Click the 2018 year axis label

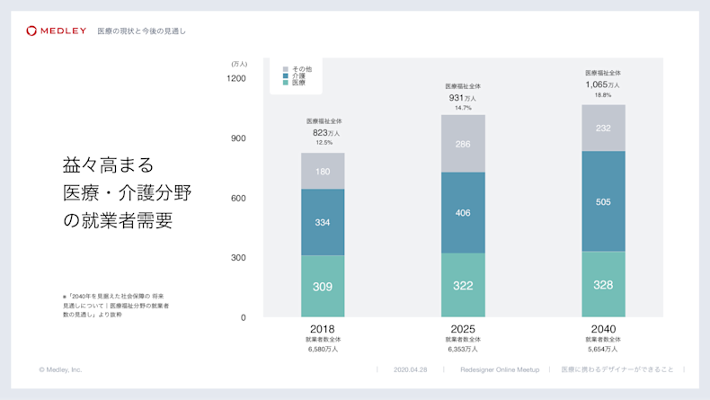[323, 329]
